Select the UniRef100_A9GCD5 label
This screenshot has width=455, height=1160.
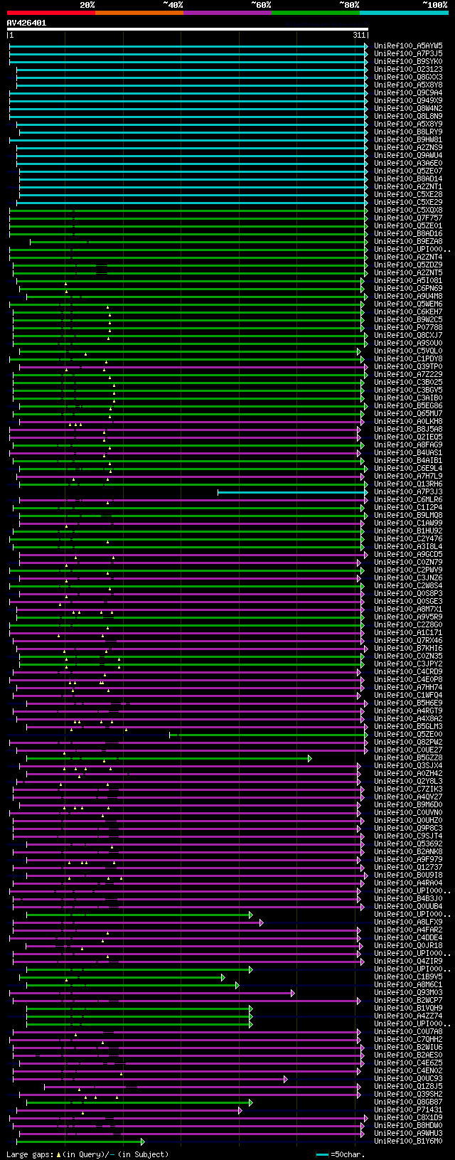pos(408,554)
